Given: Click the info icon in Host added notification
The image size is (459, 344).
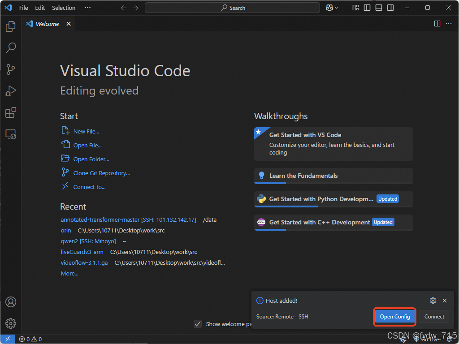Looking at the screenshot, I should click(x=260, y=301).
